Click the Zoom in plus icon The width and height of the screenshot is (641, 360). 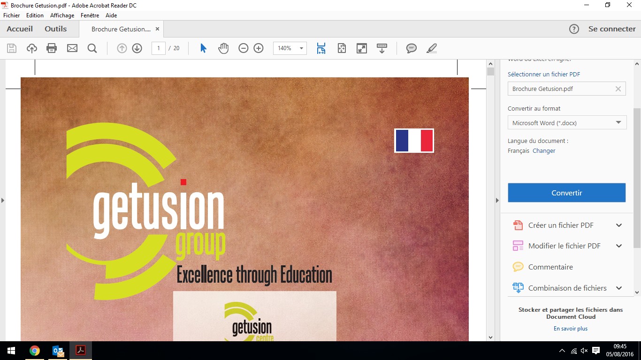259,48
